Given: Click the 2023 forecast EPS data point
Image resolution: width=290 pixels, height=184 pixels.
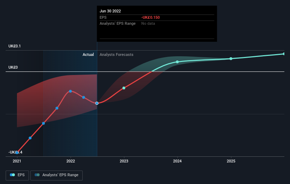Looking at the screenshot, I should pyautogui.click(x=124, y=88).
